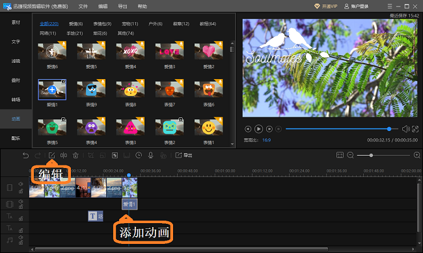Click the trash delete icon

pos(75,156)
